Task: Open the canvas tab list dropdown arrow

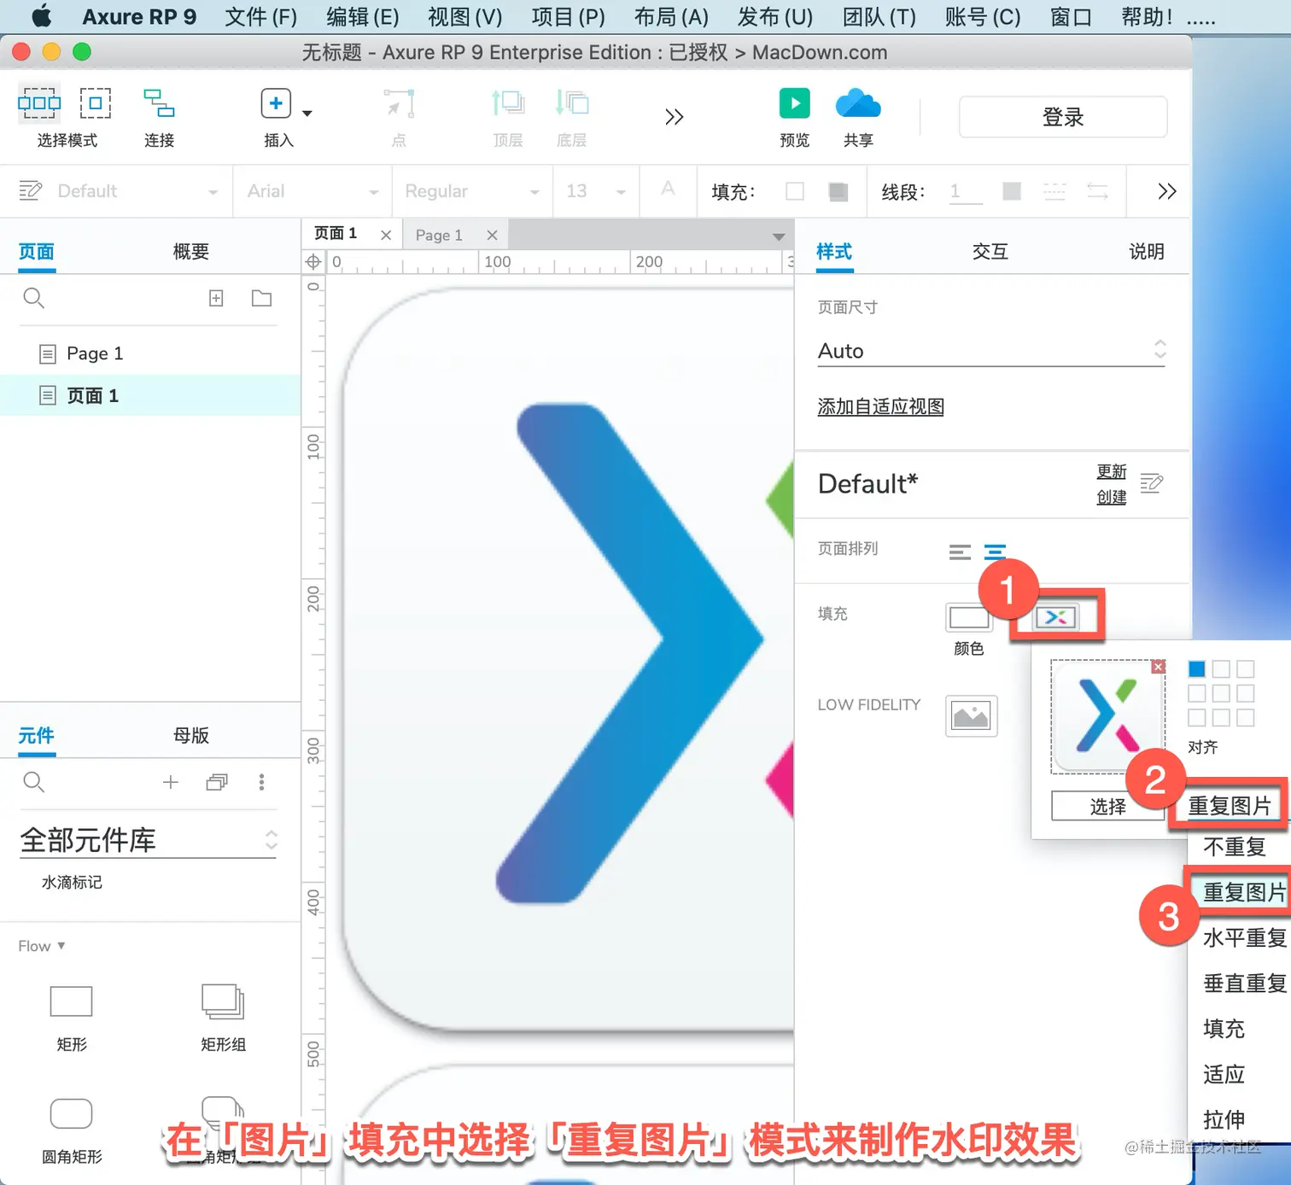Action: pos(779,236)
